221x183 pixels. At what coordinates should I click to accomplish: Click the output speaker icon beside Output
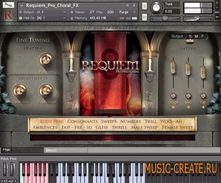click(x=21, y=12)
